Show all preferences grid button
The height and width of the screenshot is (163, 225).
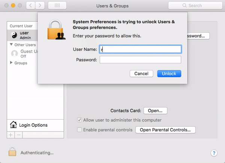coord(57,6)
